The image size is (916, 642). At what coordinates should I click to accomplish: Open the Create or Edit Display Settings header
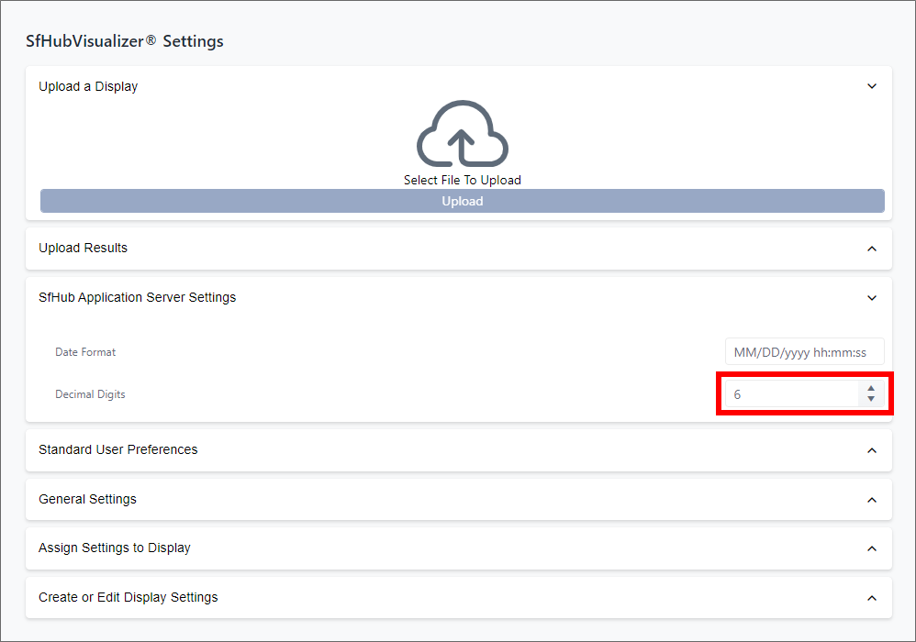pyautogui.click(x=128, y=597)
